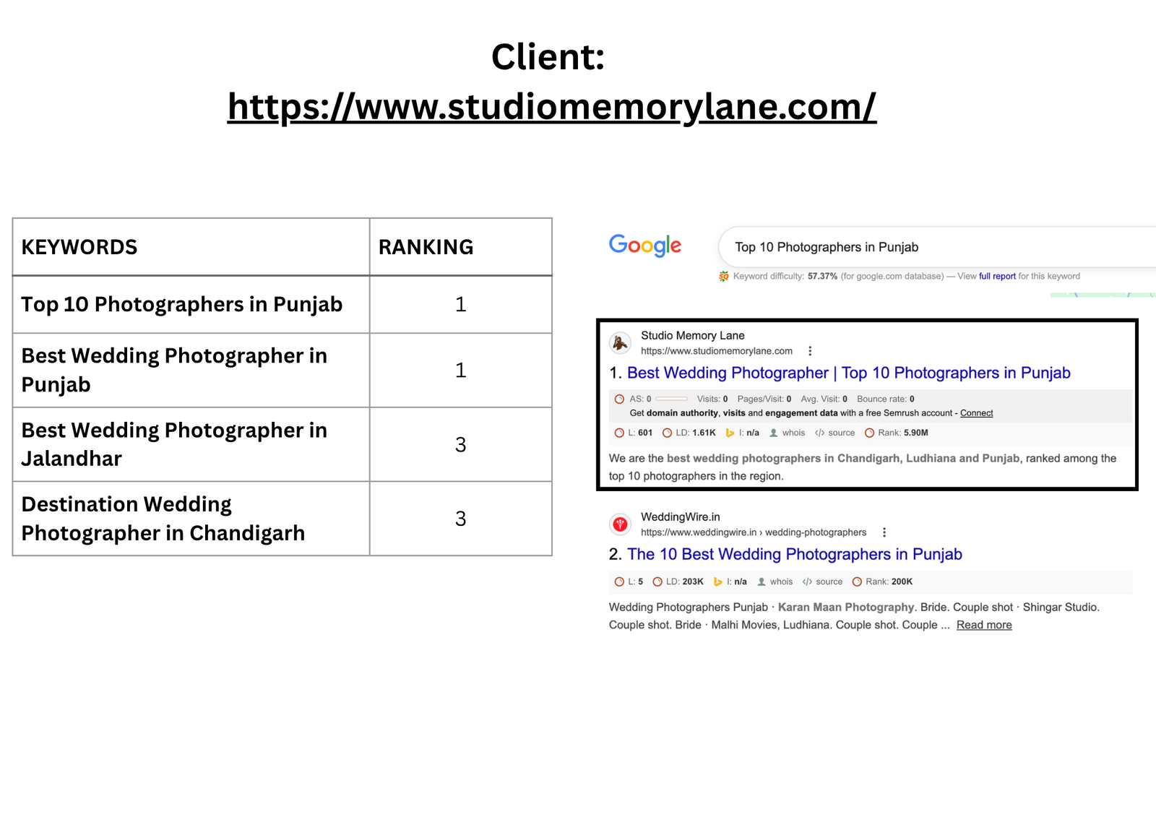Focus the search box containing Top 10 Photographers in Punjab
The image size is (1156, 817).
937,247
